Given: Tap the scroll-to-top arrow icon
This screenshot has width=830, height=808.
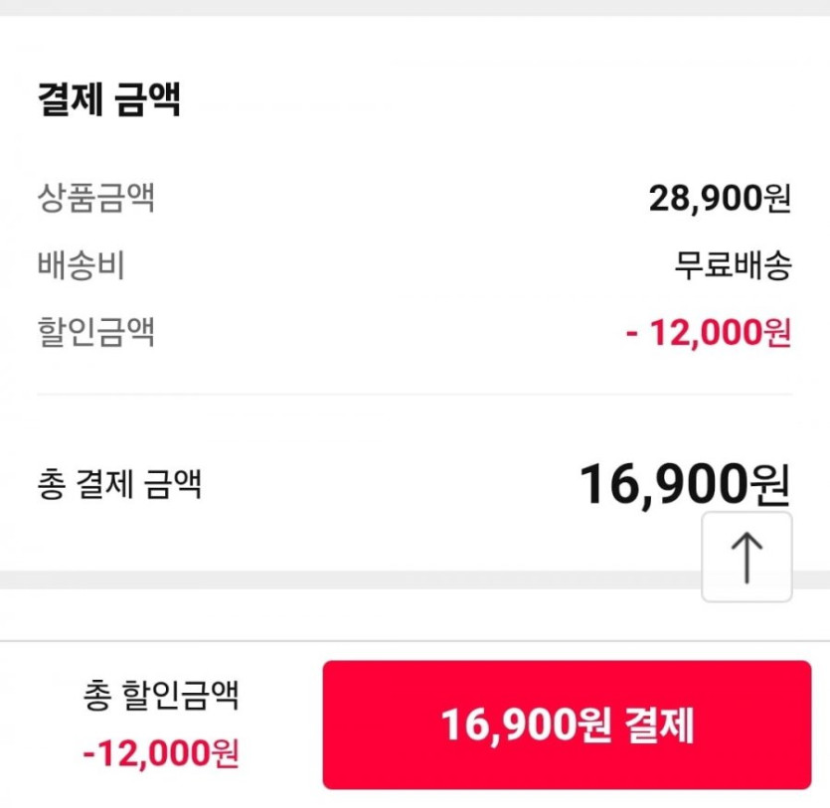Looking at the screenshot, I should click(747, 558).
